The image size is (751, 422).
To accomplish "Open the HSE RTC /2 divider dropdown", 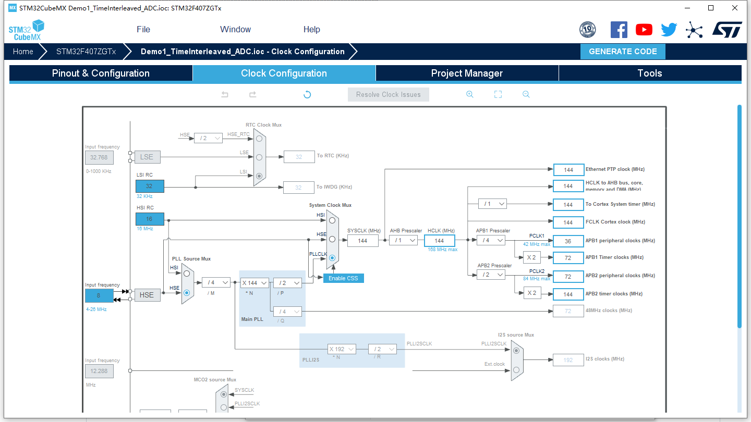I will click(209, 138).
